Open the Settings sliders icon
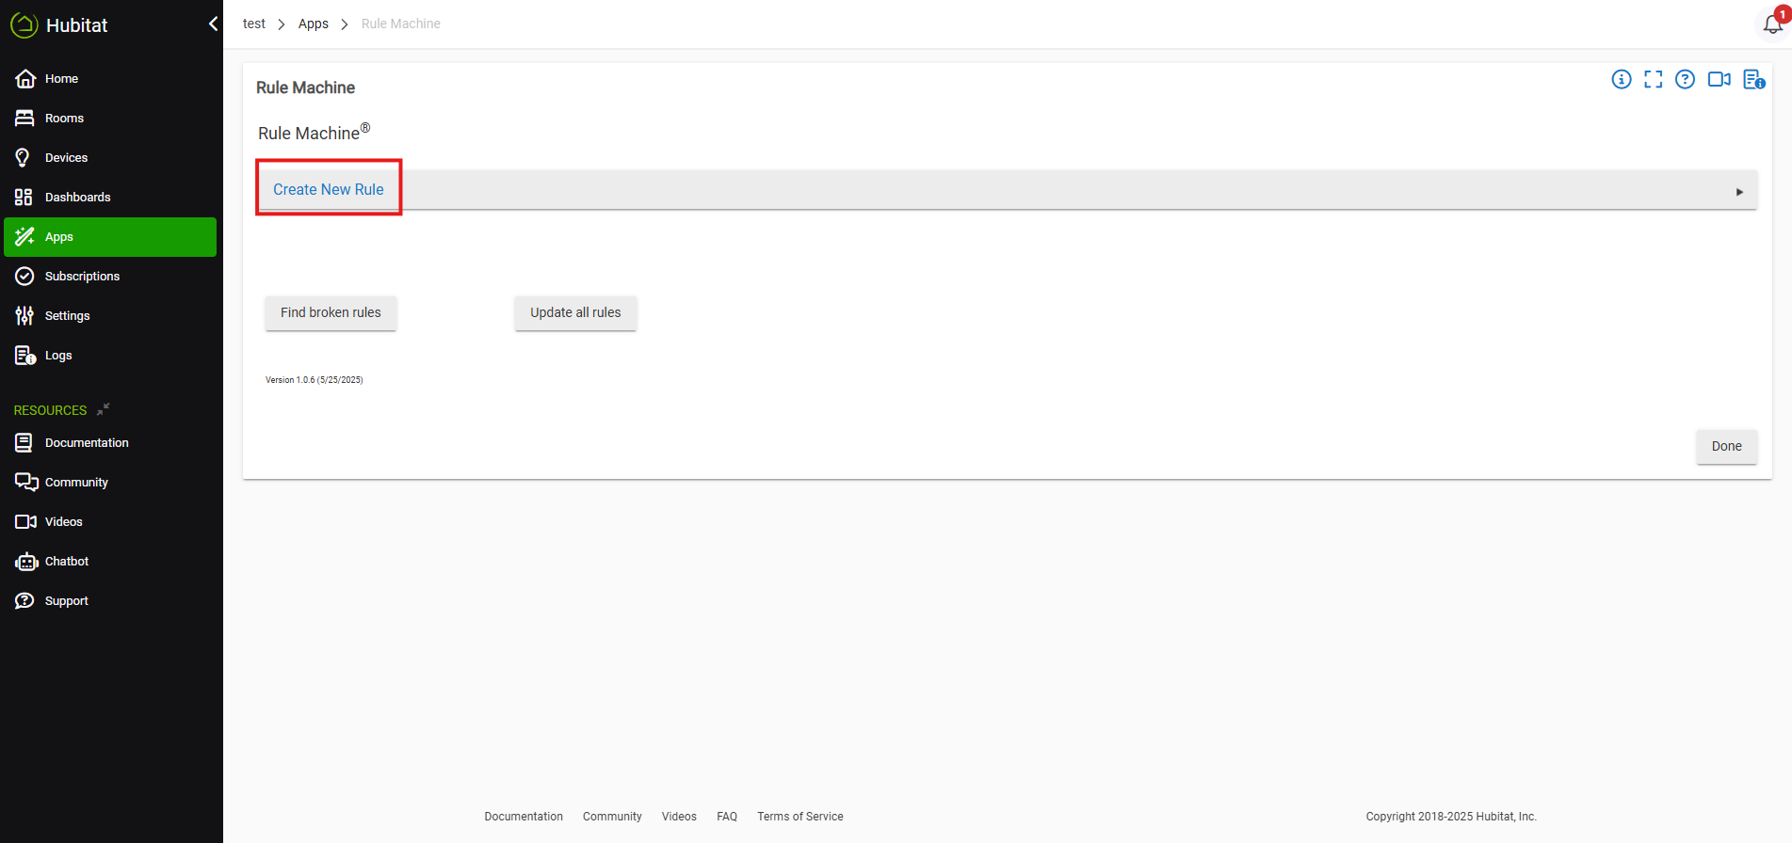This screenshot has height=843, width=1792. (x=24, y=315)
